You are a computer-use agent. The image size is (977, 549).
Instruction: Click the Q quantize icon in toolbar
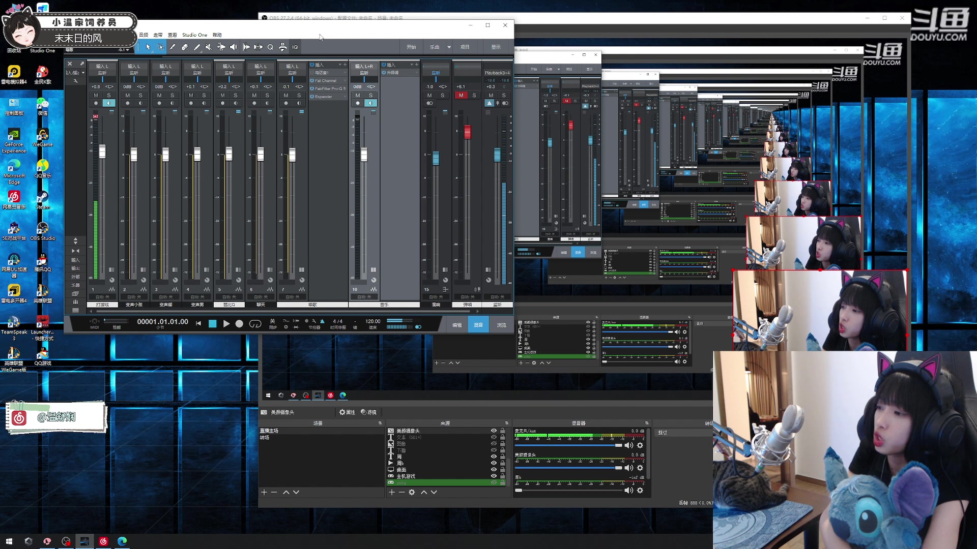pos(270,47)
